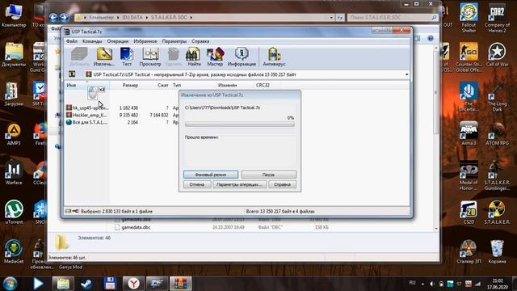The image size is (517, 291).
Task: Show hidden tray icons arrow
Action: [422, 283]
